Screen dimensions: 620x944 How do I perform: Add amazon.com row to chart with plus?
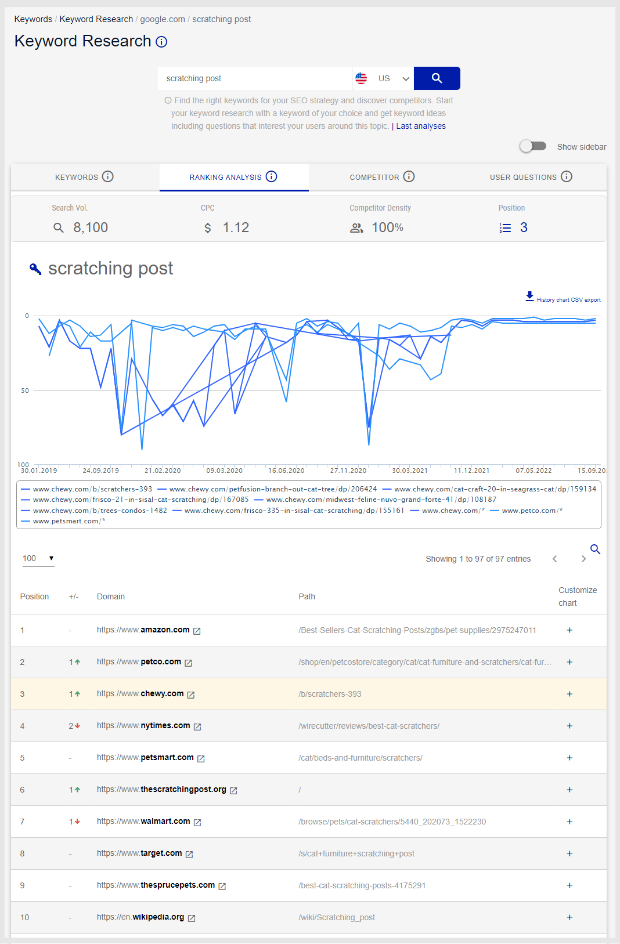569,630
